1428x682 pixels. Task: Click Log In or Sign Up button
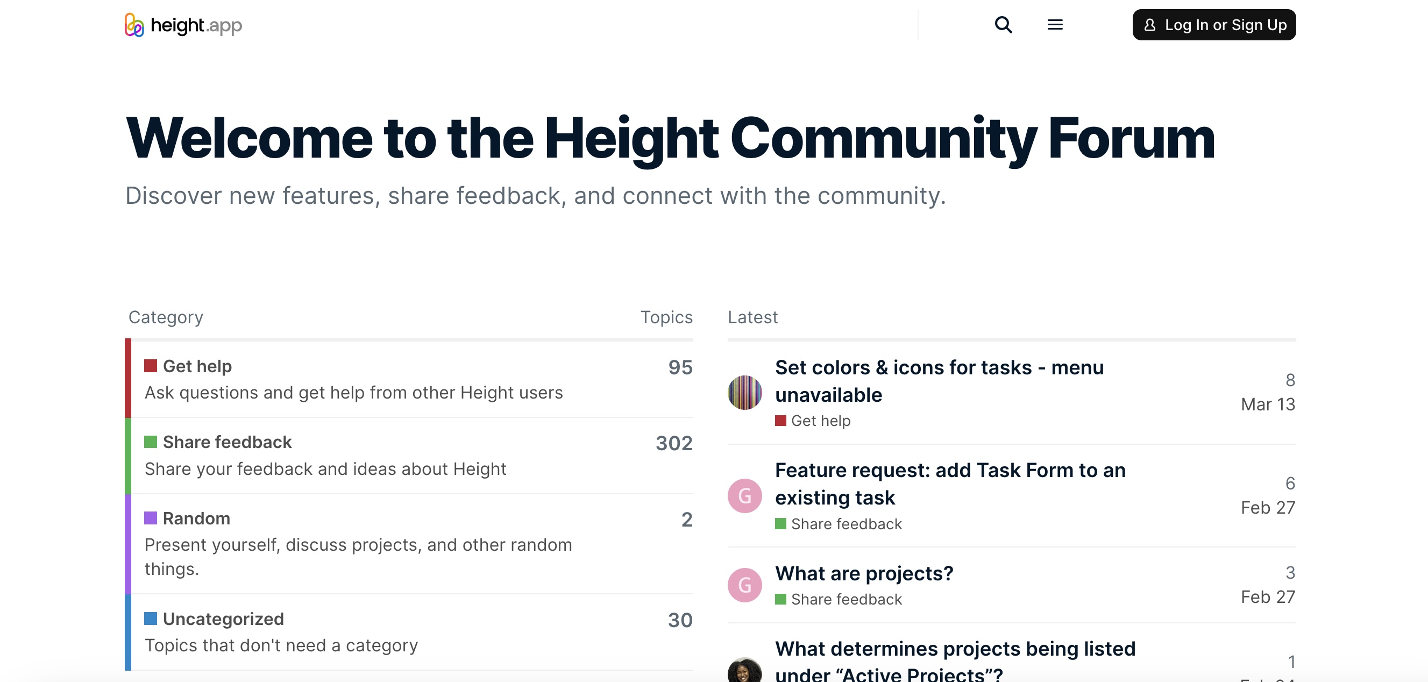(1213, 25)
